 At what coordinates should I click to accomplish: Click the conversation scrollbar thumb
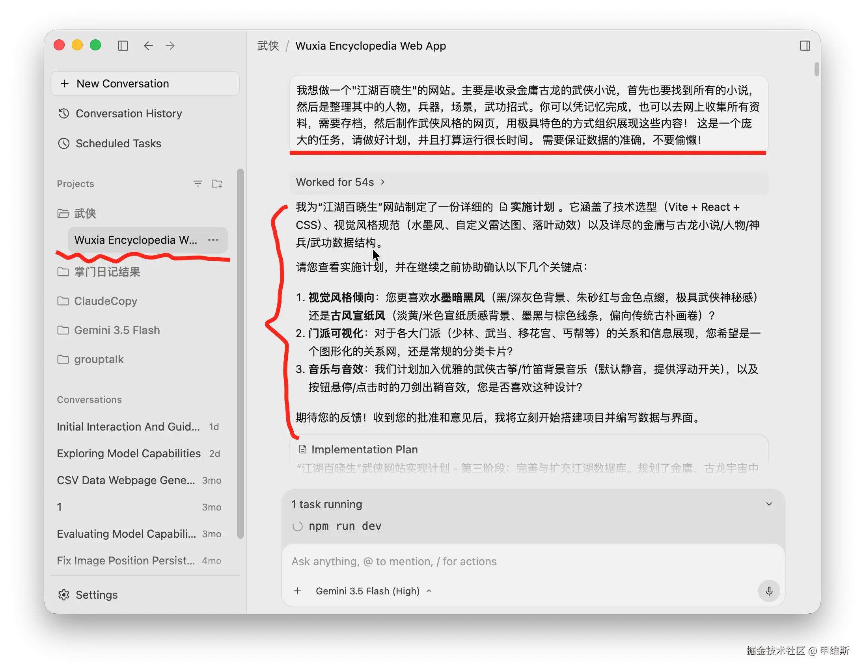pos(817,69)
